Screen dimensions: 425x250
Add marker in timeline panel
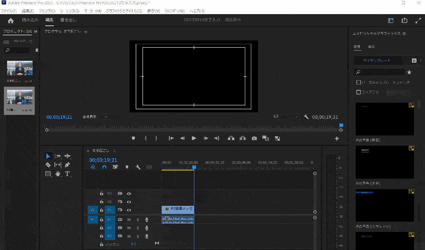(127, 167)
